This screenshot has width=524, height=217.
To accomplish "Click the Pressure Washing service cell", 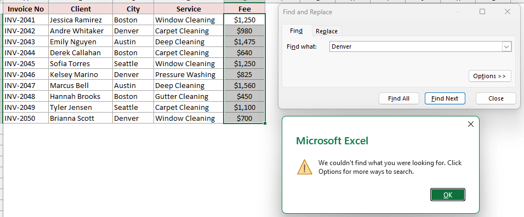I will (x=189, y=75).
